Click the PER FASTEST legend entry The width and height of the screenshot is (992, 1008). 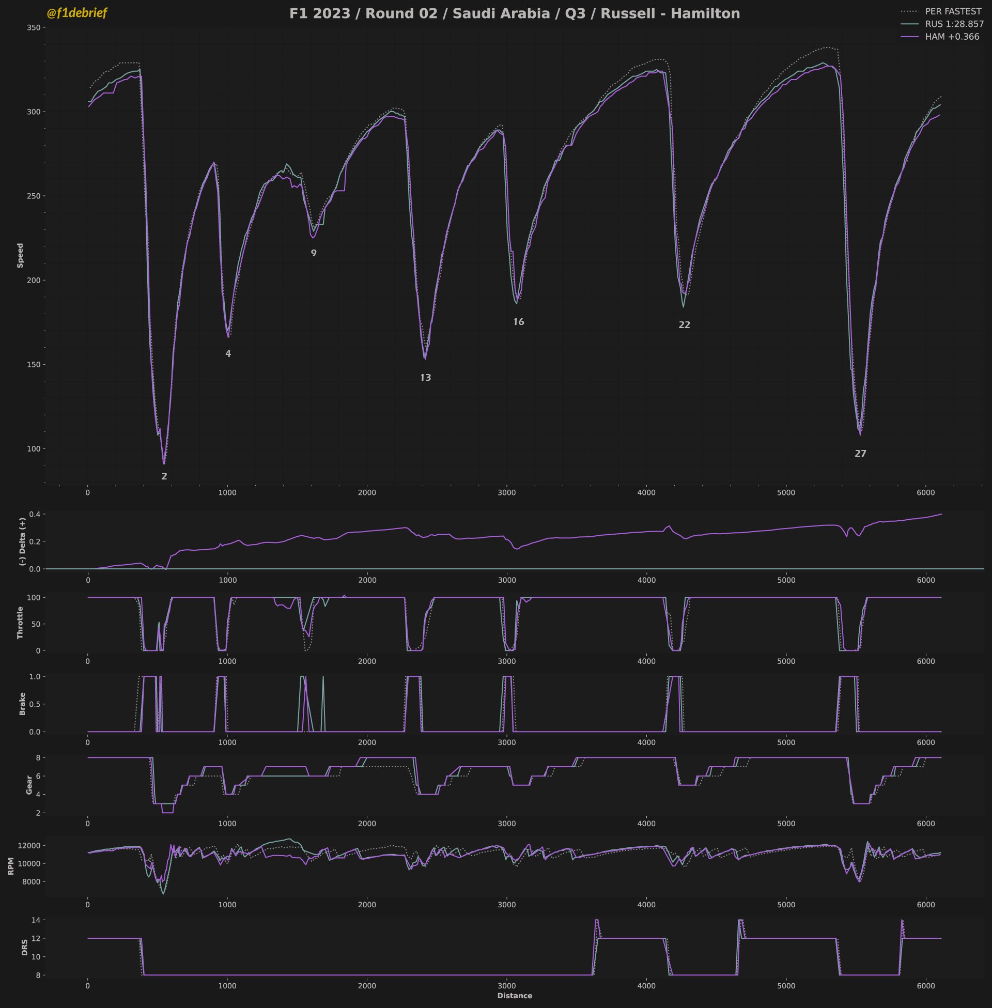(x=953, y=11)
